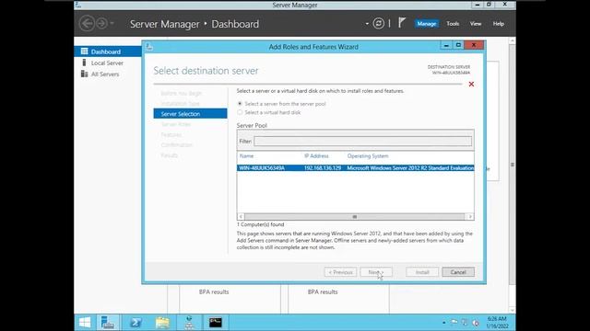Refresh the Server Manager dashboard

click(x=379, y=23)
